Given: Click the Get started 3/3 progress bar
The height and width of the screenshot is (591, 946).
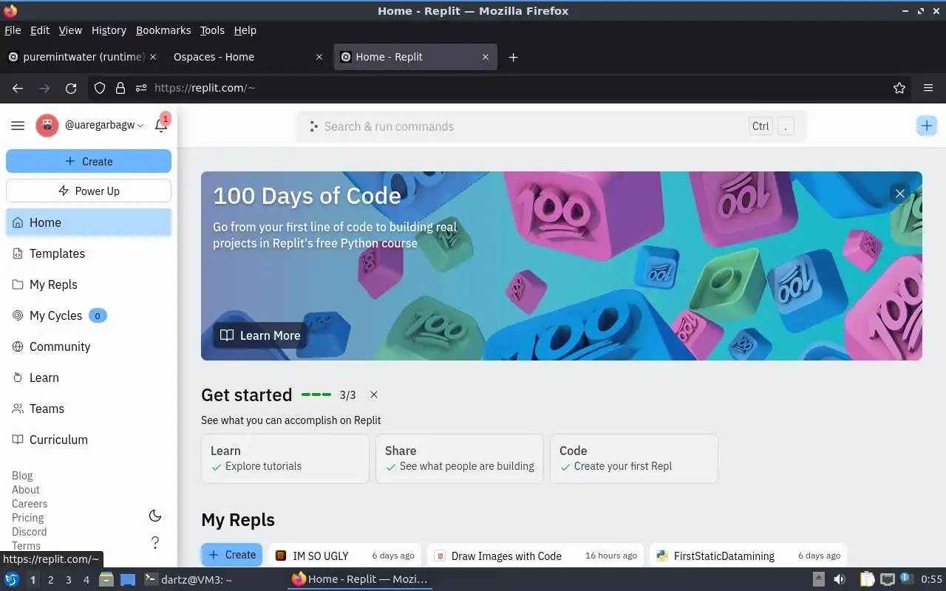Looking at the screenshot, I should pyautogui.click(x=316, y=394).
